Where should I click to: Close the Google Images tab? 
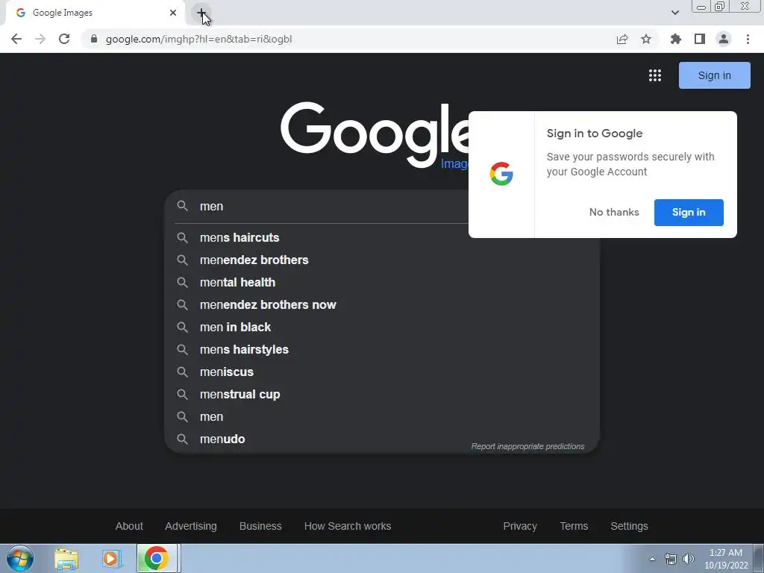(x=173, y=13)
